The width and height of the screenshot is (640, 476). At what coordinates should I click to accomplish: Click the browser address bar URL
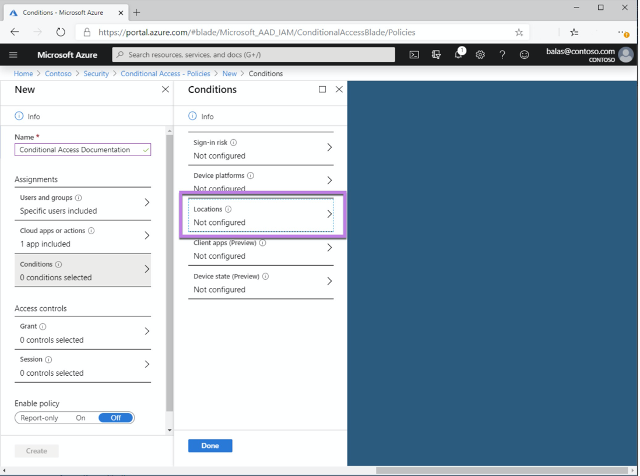coord(256,32)
